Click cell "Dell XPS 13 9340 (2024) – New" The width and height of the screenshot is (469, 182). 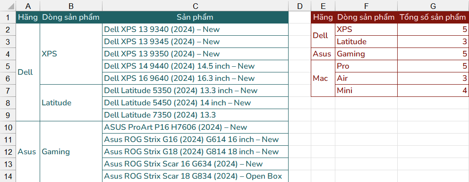pyautogui.click(x=196, y=30)
